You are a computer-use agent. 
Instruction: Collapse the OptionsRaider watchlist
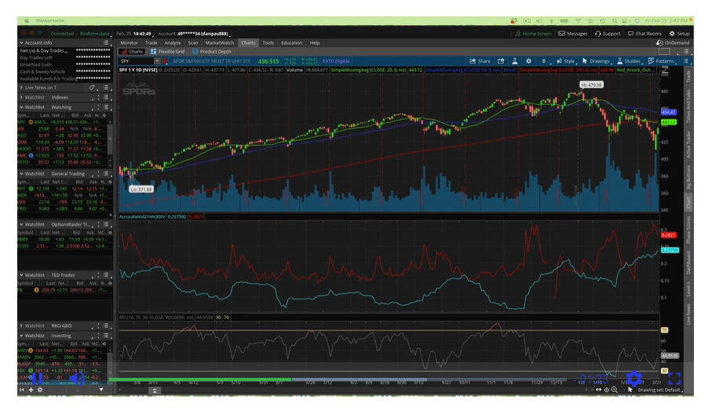pos(21,224)
